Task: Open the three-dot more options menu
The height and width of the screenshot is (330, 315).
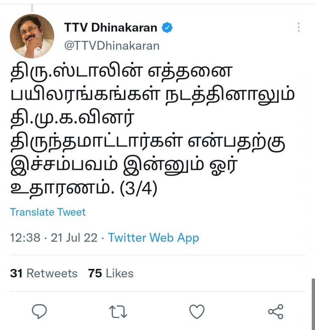Action: click(x=298, y=27)
